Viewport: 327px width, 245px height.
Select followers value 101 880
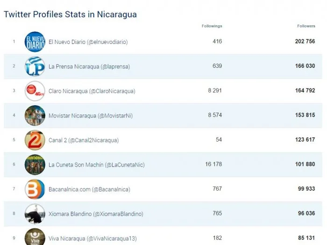(x=305, y=164)
